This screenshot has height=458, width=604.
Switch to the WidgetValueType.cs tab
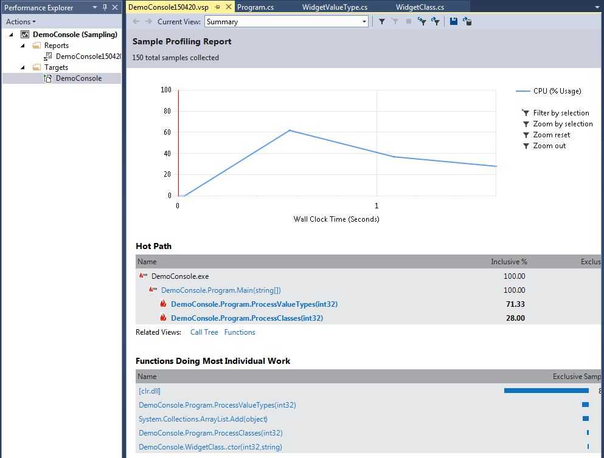335,7
